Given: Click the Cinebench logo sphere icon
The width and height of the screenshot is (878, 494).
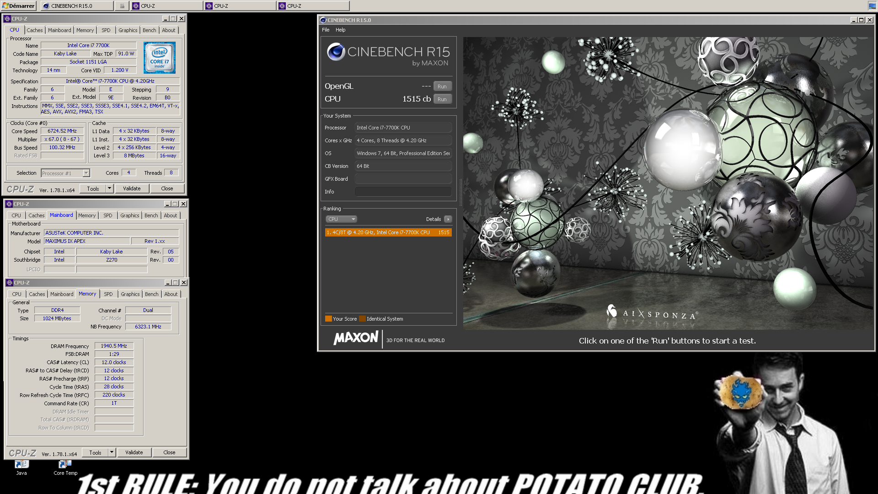Looking at the screenshot, I should tap(336, 52).
